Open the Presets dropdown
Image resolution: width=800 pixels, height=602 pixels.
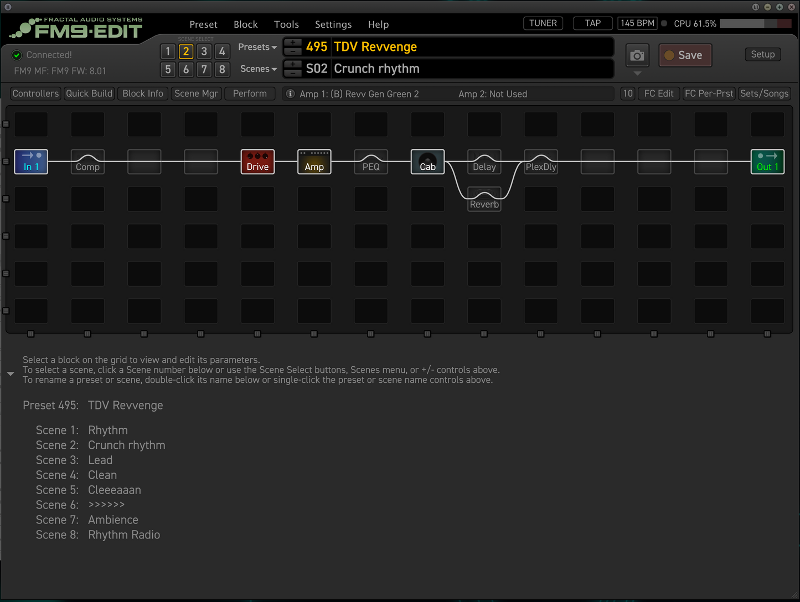point(257,47)
